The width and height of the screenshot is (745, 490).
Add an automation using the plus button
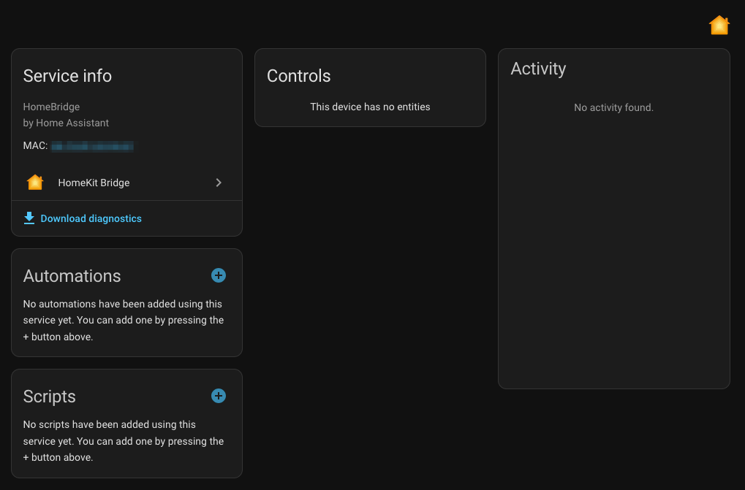[219, 275]
